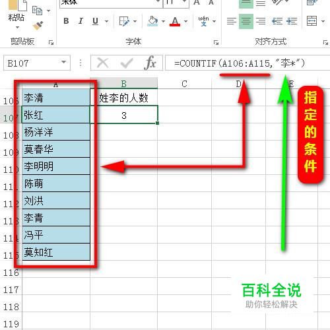
Task: Select cell containing 莫春华
Action: coord(56,149)
